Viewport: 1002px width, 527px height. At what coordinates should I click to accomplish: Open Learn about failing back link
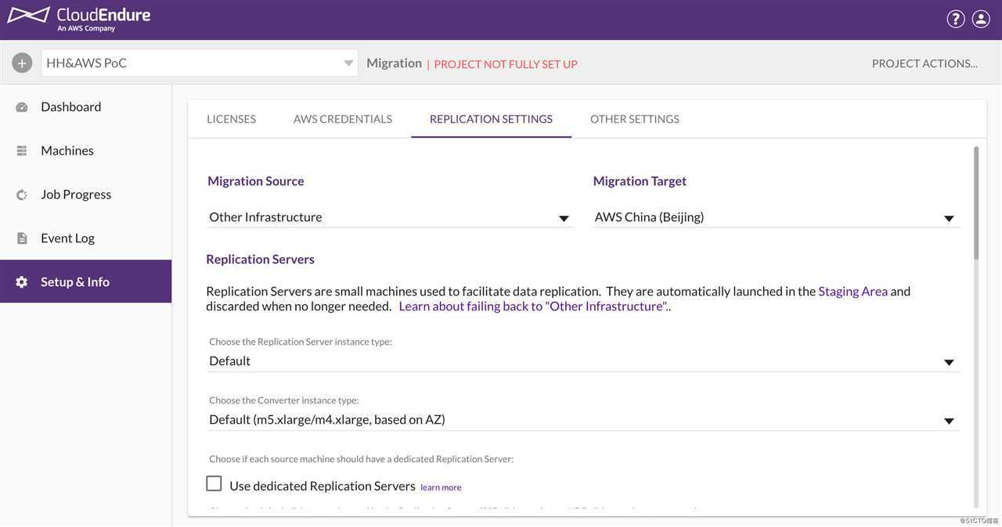[x=533, y=306]
